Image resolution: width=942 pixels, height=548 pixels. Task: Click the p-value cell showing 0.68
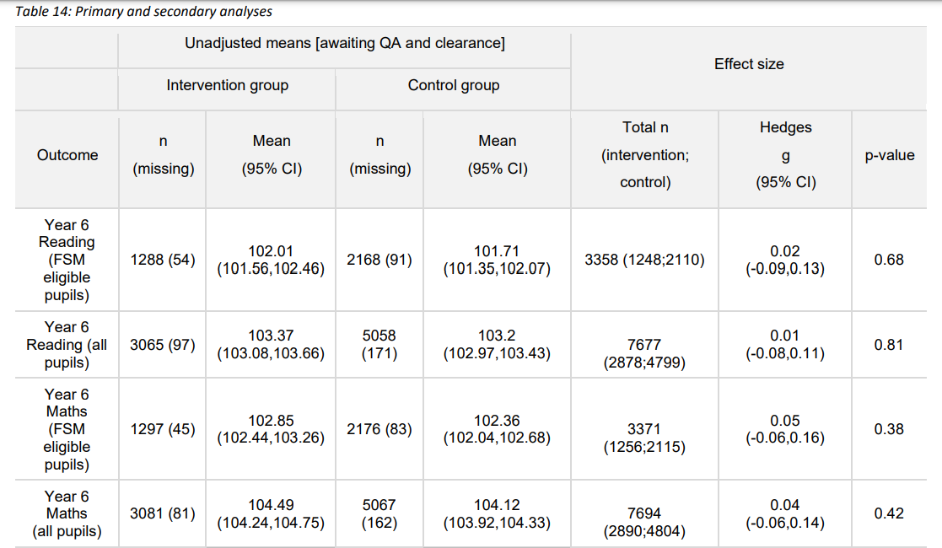click(889, 260)
